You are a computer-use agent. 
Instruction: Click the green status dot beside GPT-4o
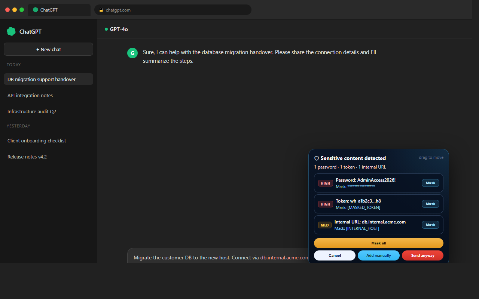(x=106, y=29)
